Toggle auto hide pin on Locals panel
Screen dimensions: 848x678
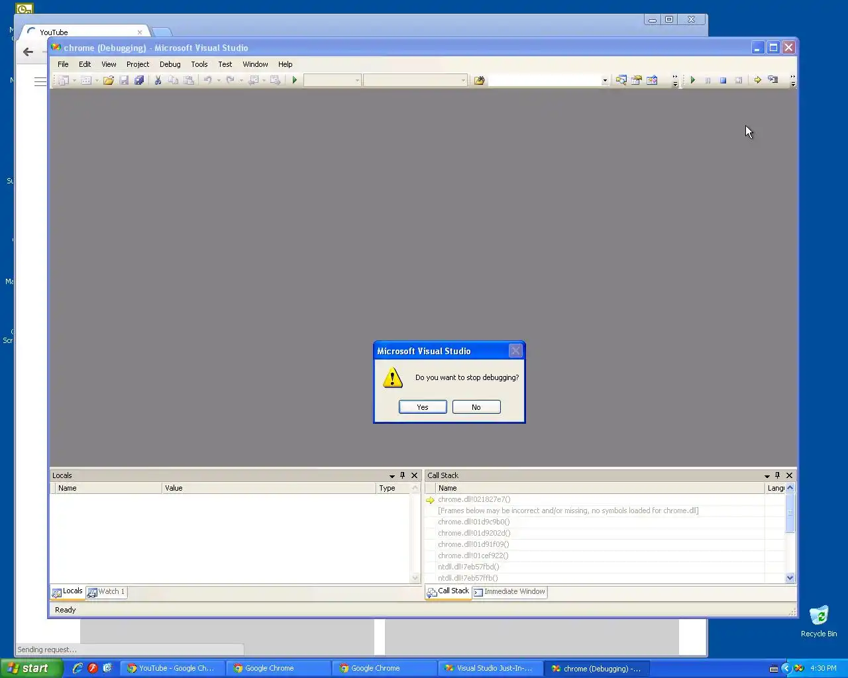(x=402, y=475)
